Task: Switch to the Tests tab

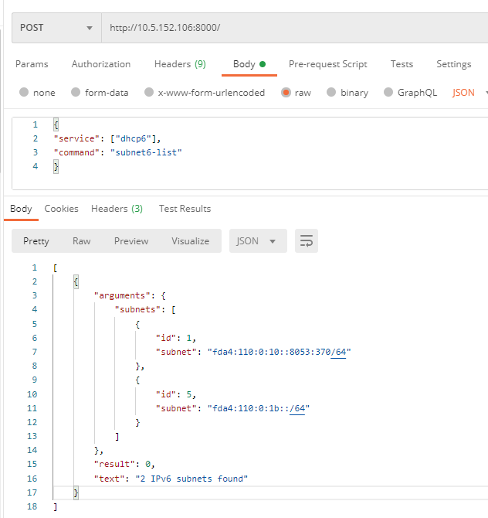Action: tap(402, 64)
